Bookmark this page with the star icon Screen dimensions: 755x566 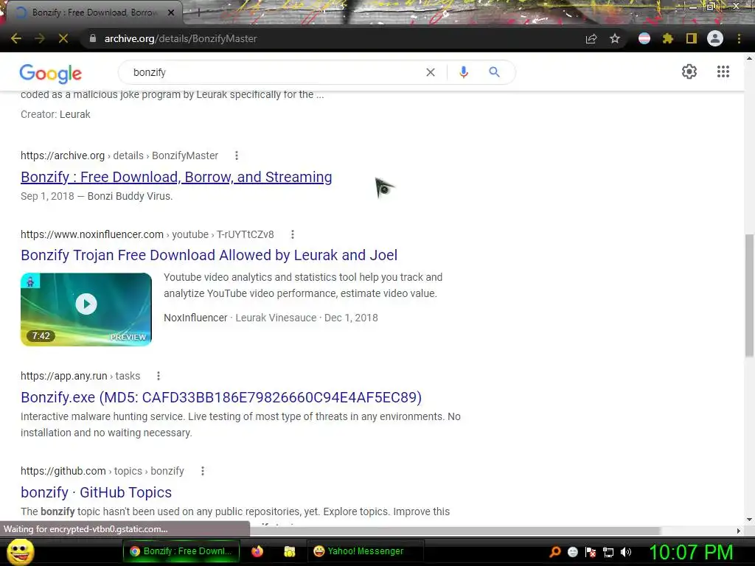(615, 38)
